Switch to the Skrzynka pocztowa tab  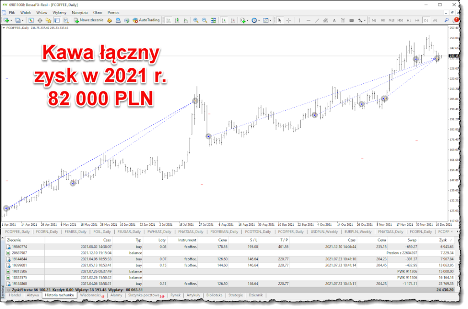146,295
